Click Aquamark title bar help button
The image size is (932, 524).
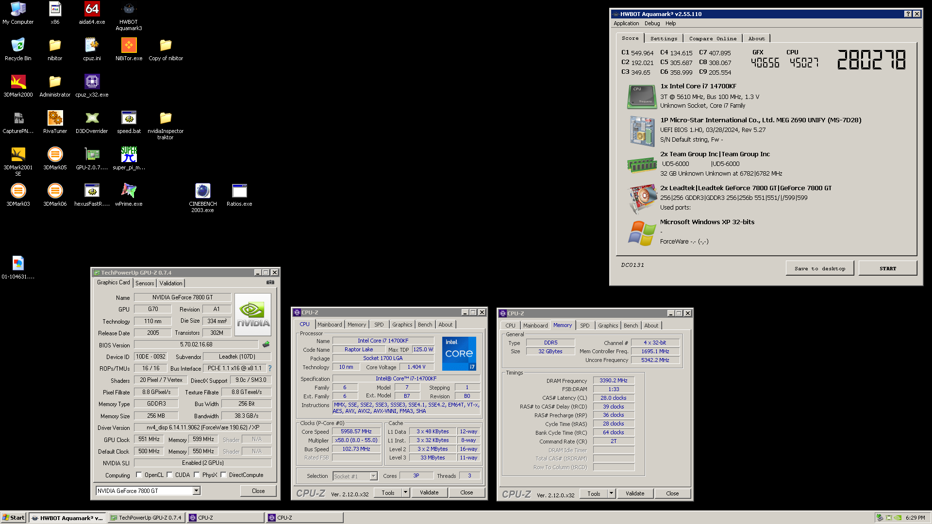click(x=908, y=14)
